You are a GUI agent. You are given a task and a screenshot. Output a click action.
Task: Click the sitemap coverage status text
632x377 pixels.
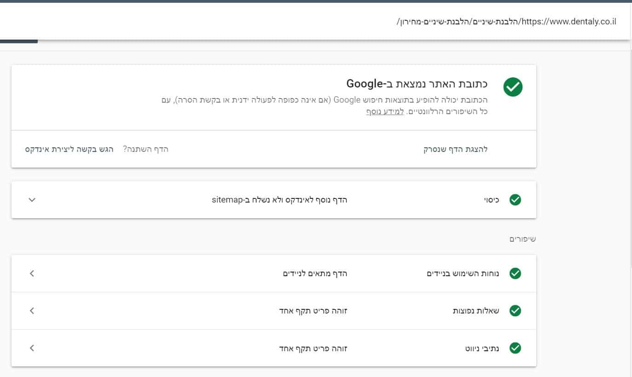tap(279, 200)
